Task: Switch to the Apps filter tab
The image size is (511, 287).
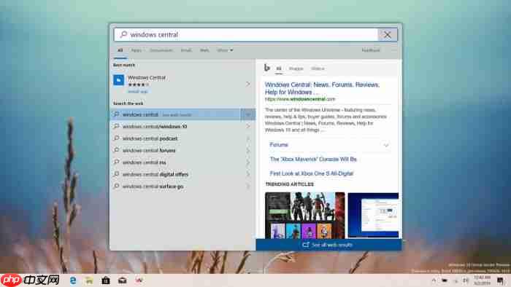Action: pos(137,50)
